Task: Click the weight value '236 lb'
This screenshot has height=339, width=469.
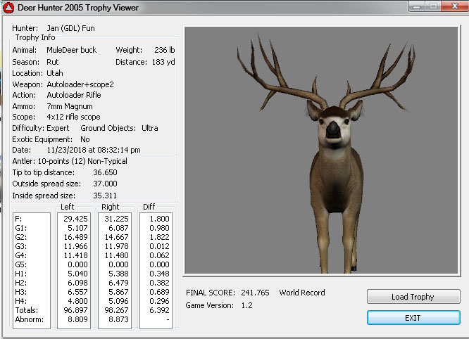Action: [x=165, y=50]
